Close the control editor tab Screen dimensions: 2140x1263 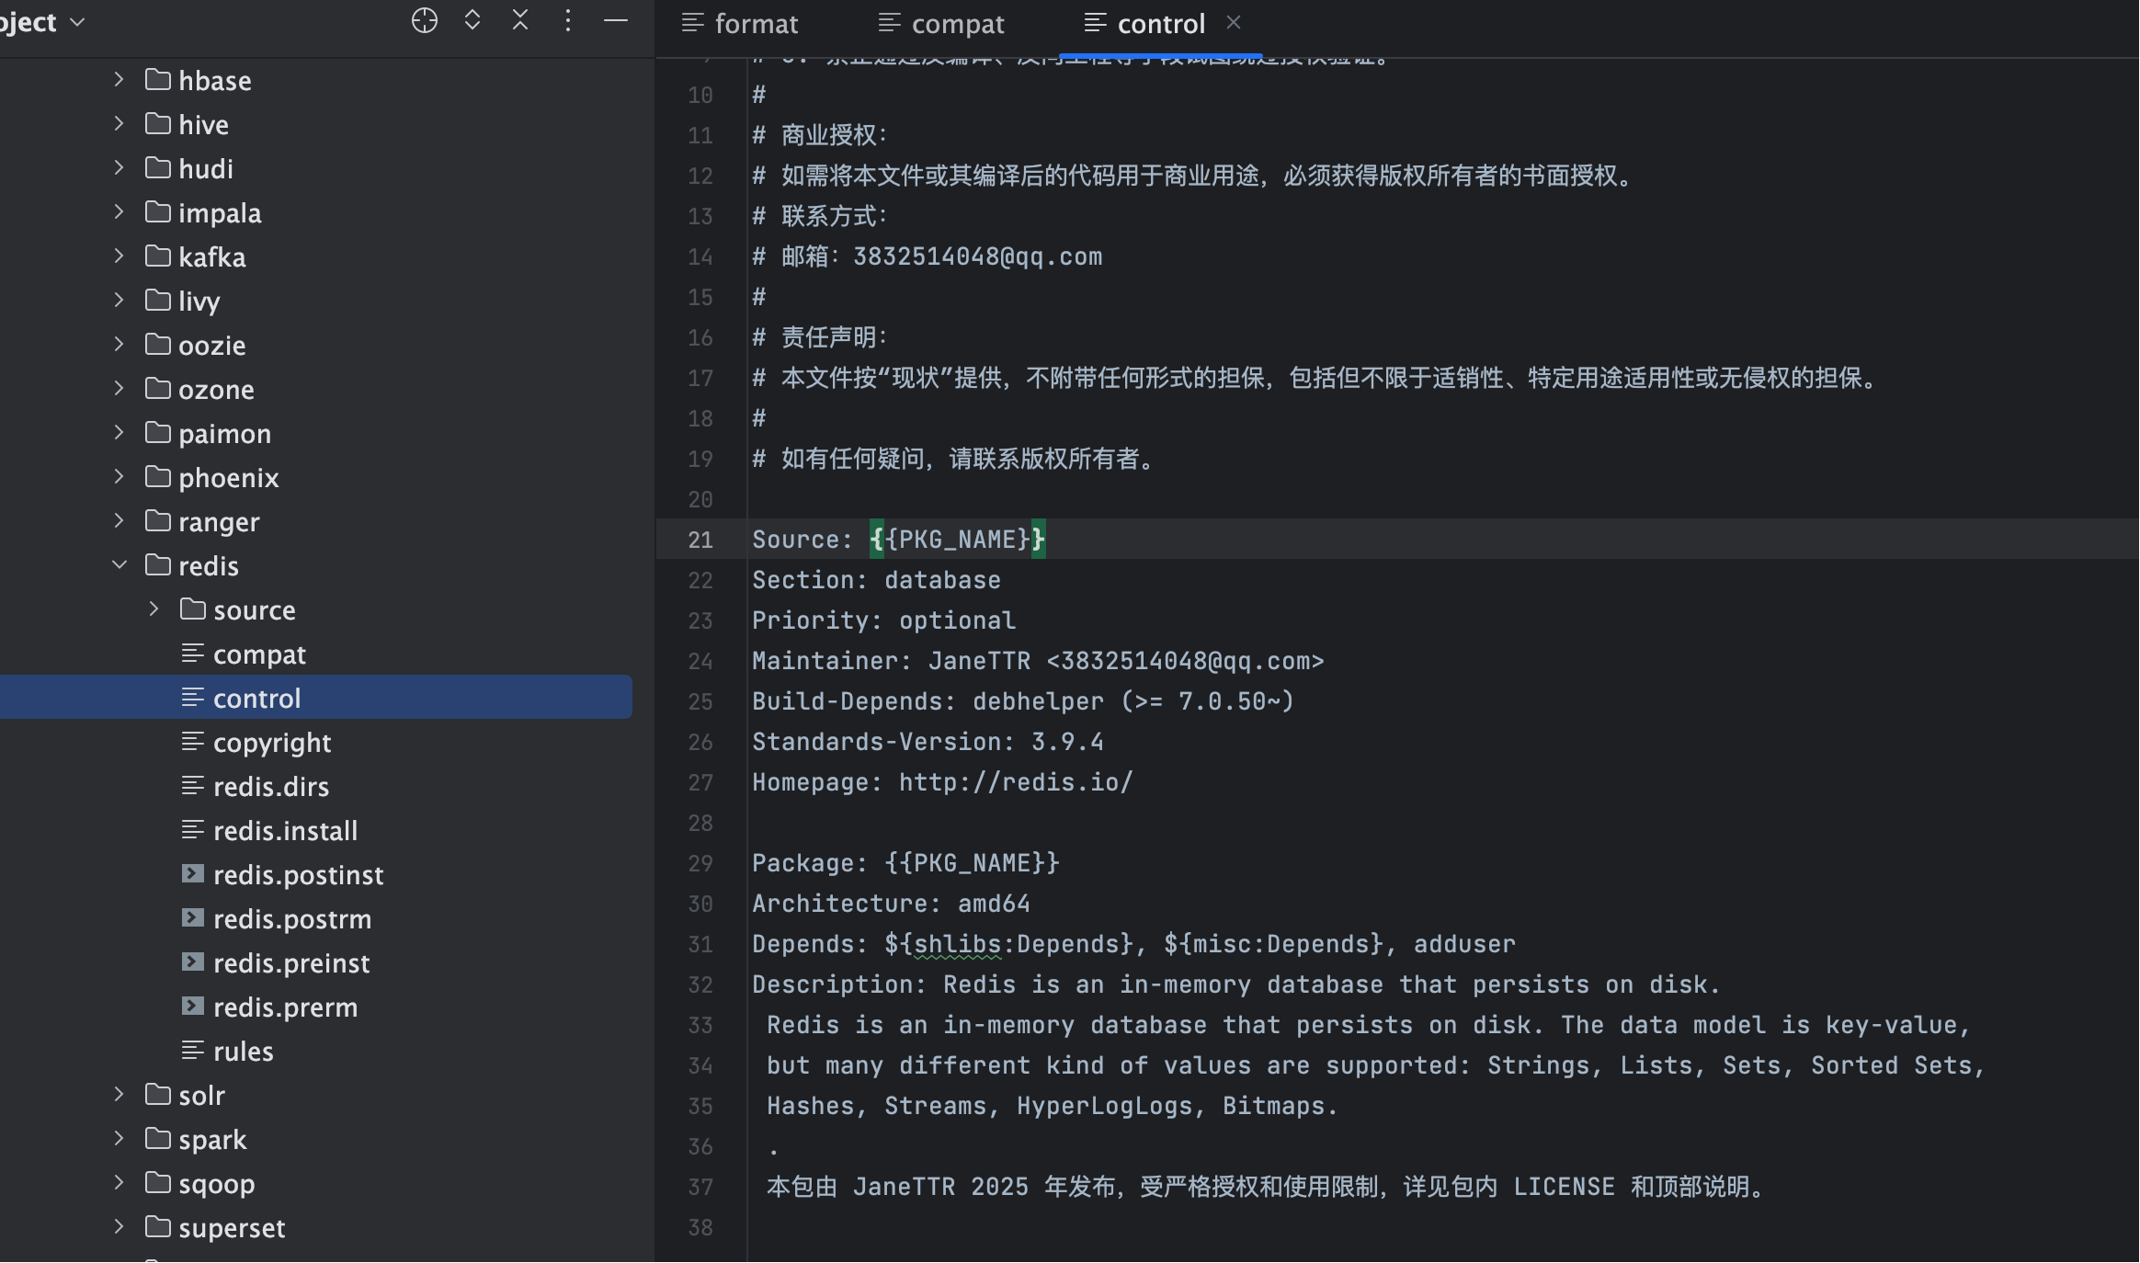click(1234, 22)
